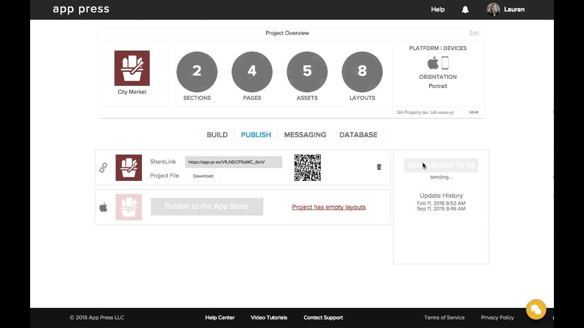
Task: Click Edit in Project Overview
Action: click(x=474, y=33)
